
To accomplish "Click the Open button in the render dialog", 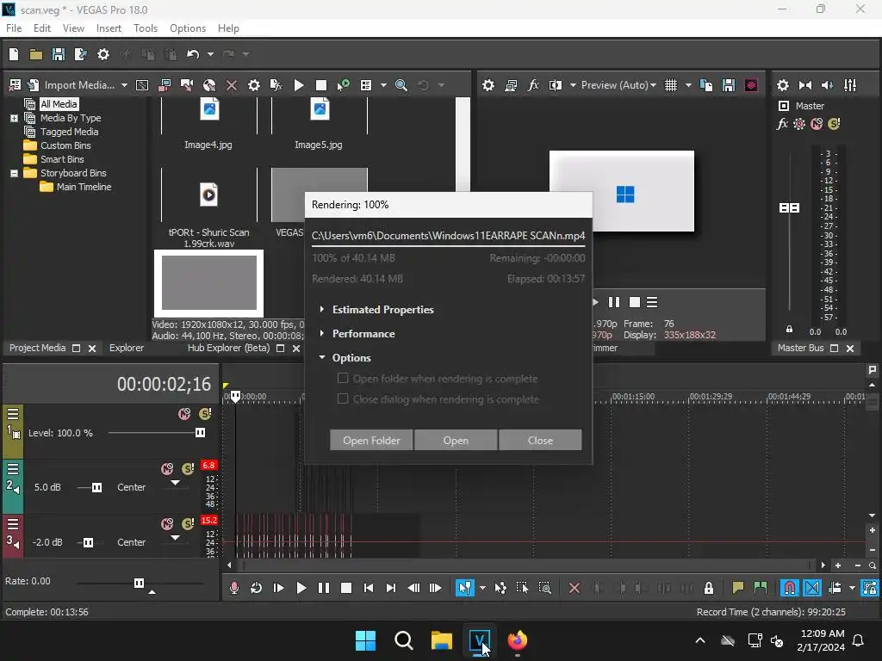I will [456, 440].
